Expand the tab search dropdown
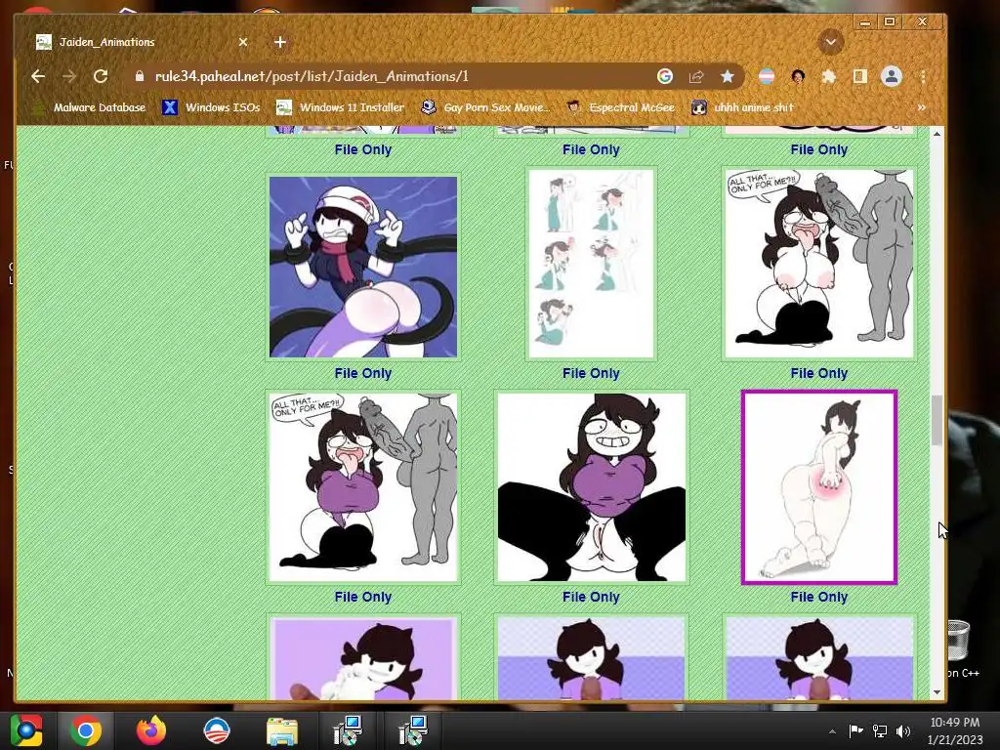The height and width of the screenshot is (750, 1000). point(830,42)
